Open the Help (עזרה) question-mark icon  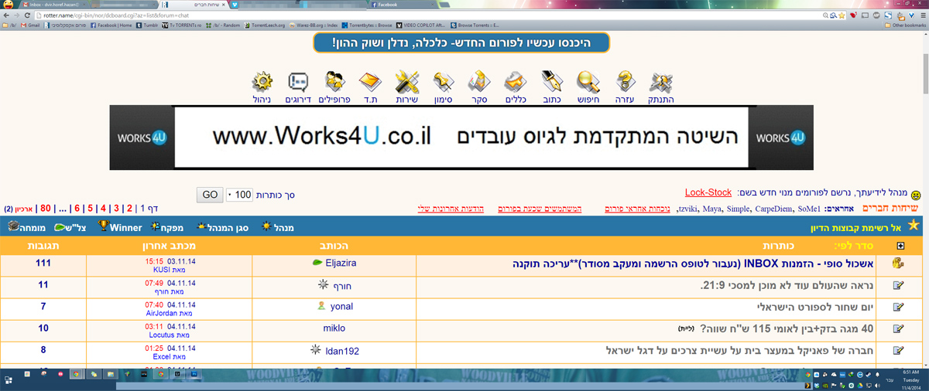tap(625, 82)
